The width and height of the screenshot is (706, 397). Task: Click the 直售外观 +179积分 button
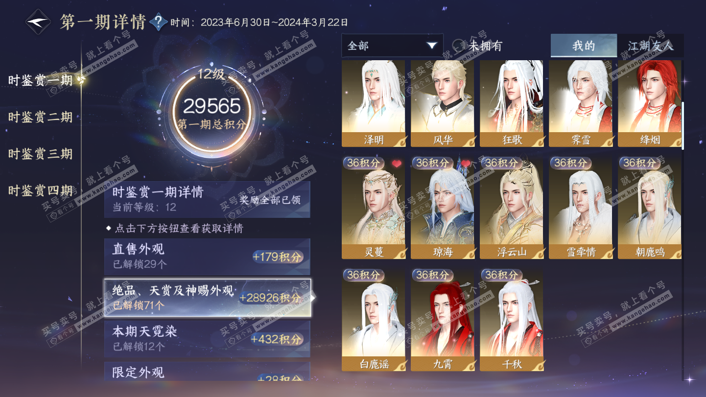click(278, 257)
